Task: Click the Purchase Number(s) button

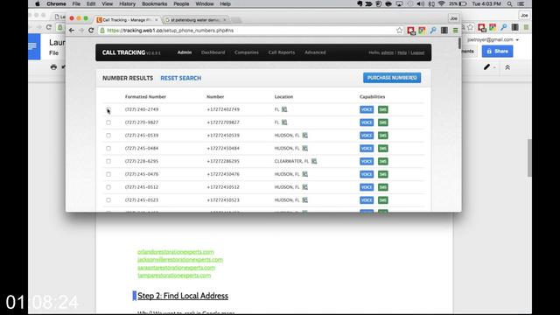Action: 392,78
